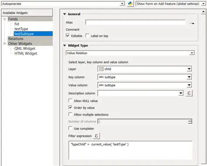The height and width of the screenshot is (166, 207).
Task: Enable Label on top checkbox
Action: pos(87,35)
